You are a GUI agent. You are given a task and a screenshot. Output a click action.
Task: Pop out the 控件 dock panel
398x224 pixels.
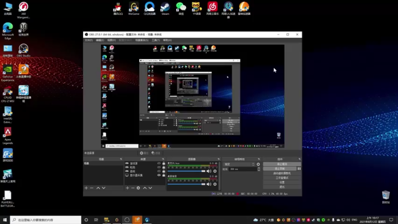[x=299, y=159]
